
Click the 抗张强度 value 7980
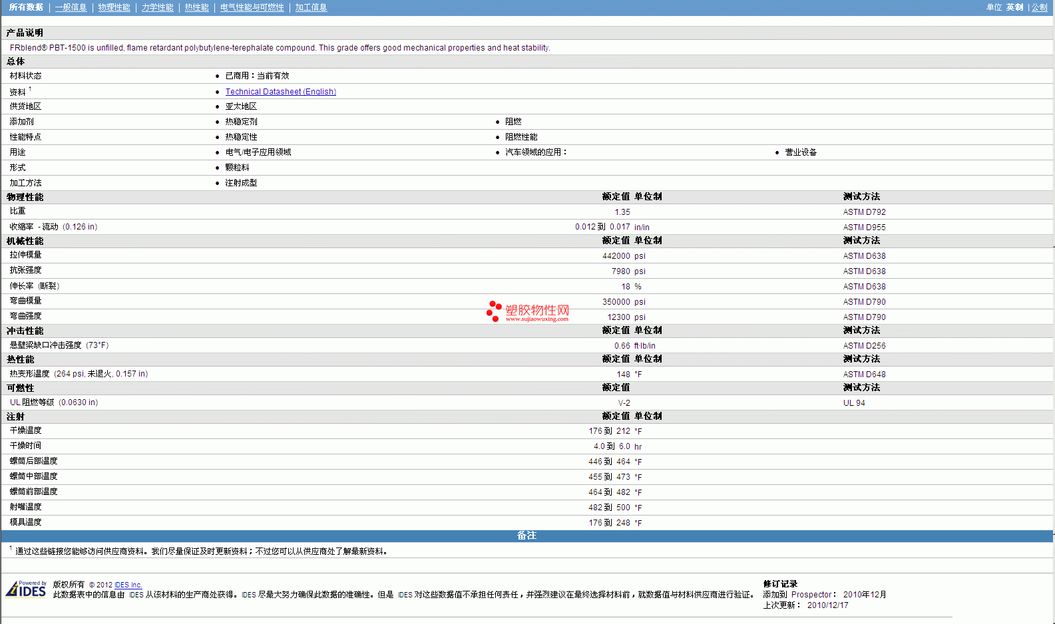(621, 271)
